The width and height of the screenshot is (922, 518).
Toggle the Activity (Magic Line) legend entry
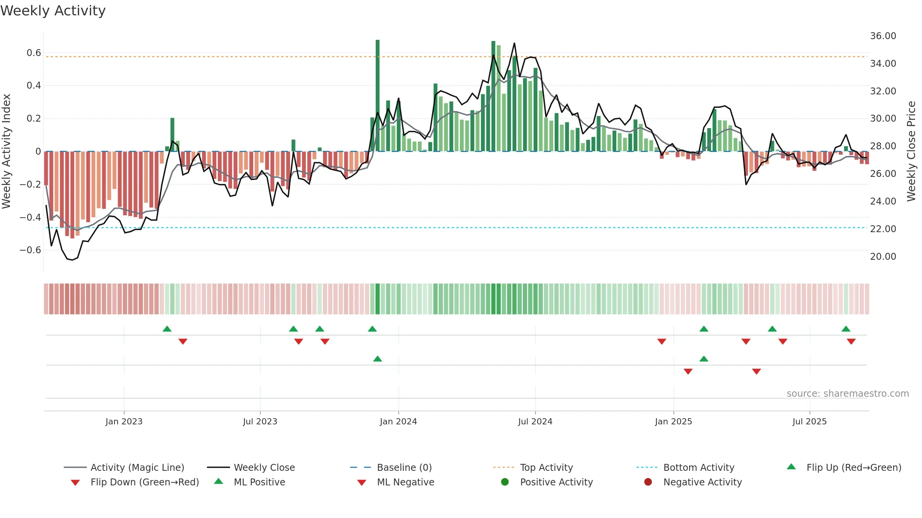124,467
